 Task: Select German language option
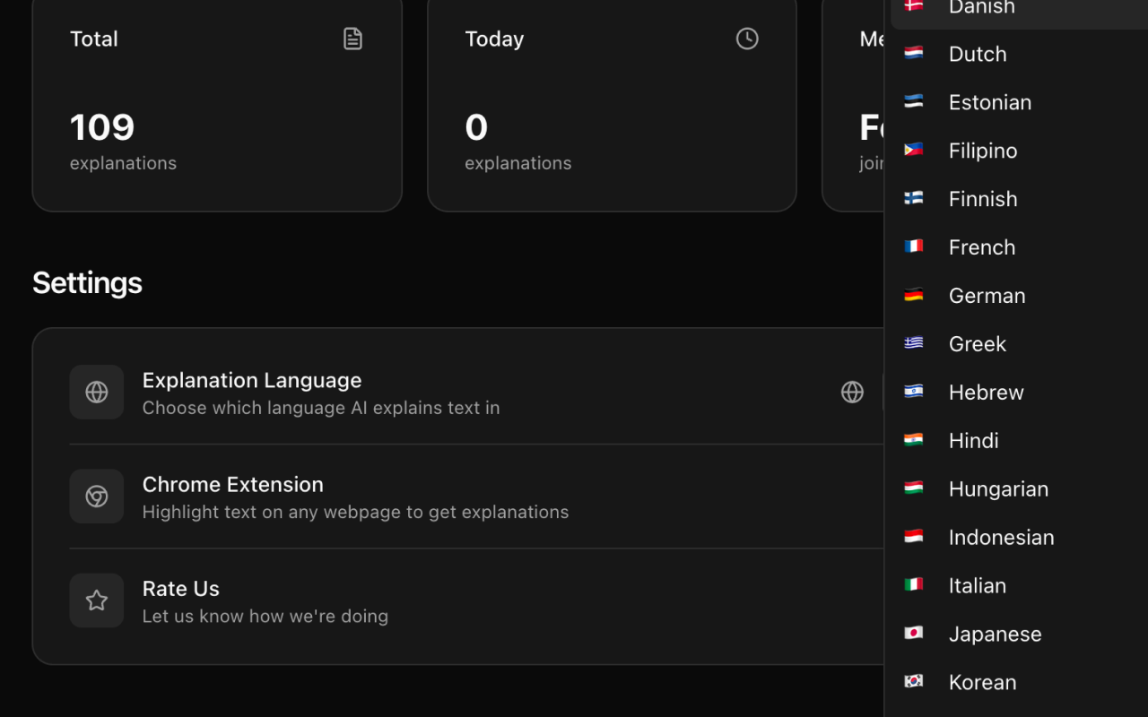tap(1019, 296)
